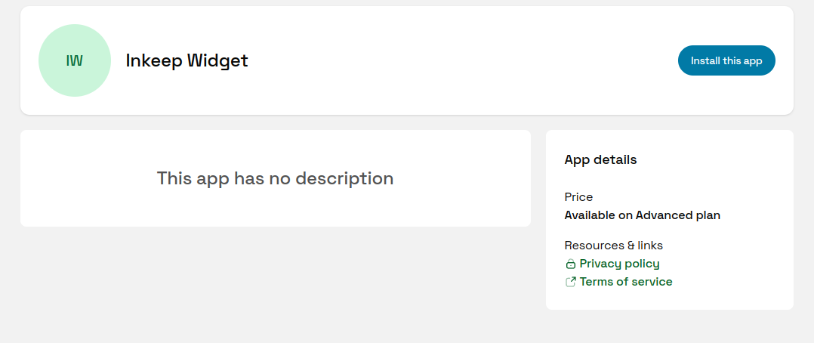Click blank space left of the description text

point(83,178)
